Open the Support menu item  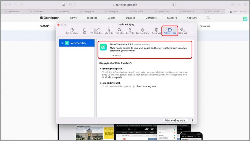click(x=172, y=18)
